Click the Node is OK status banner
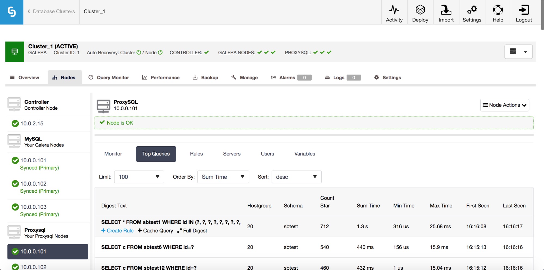The height and width of the screenshot is (270, 544). click(x=314, y=123)
